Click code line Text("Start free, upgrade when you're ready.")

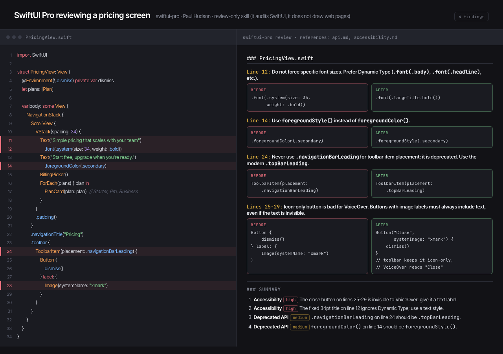click(88, 157)
